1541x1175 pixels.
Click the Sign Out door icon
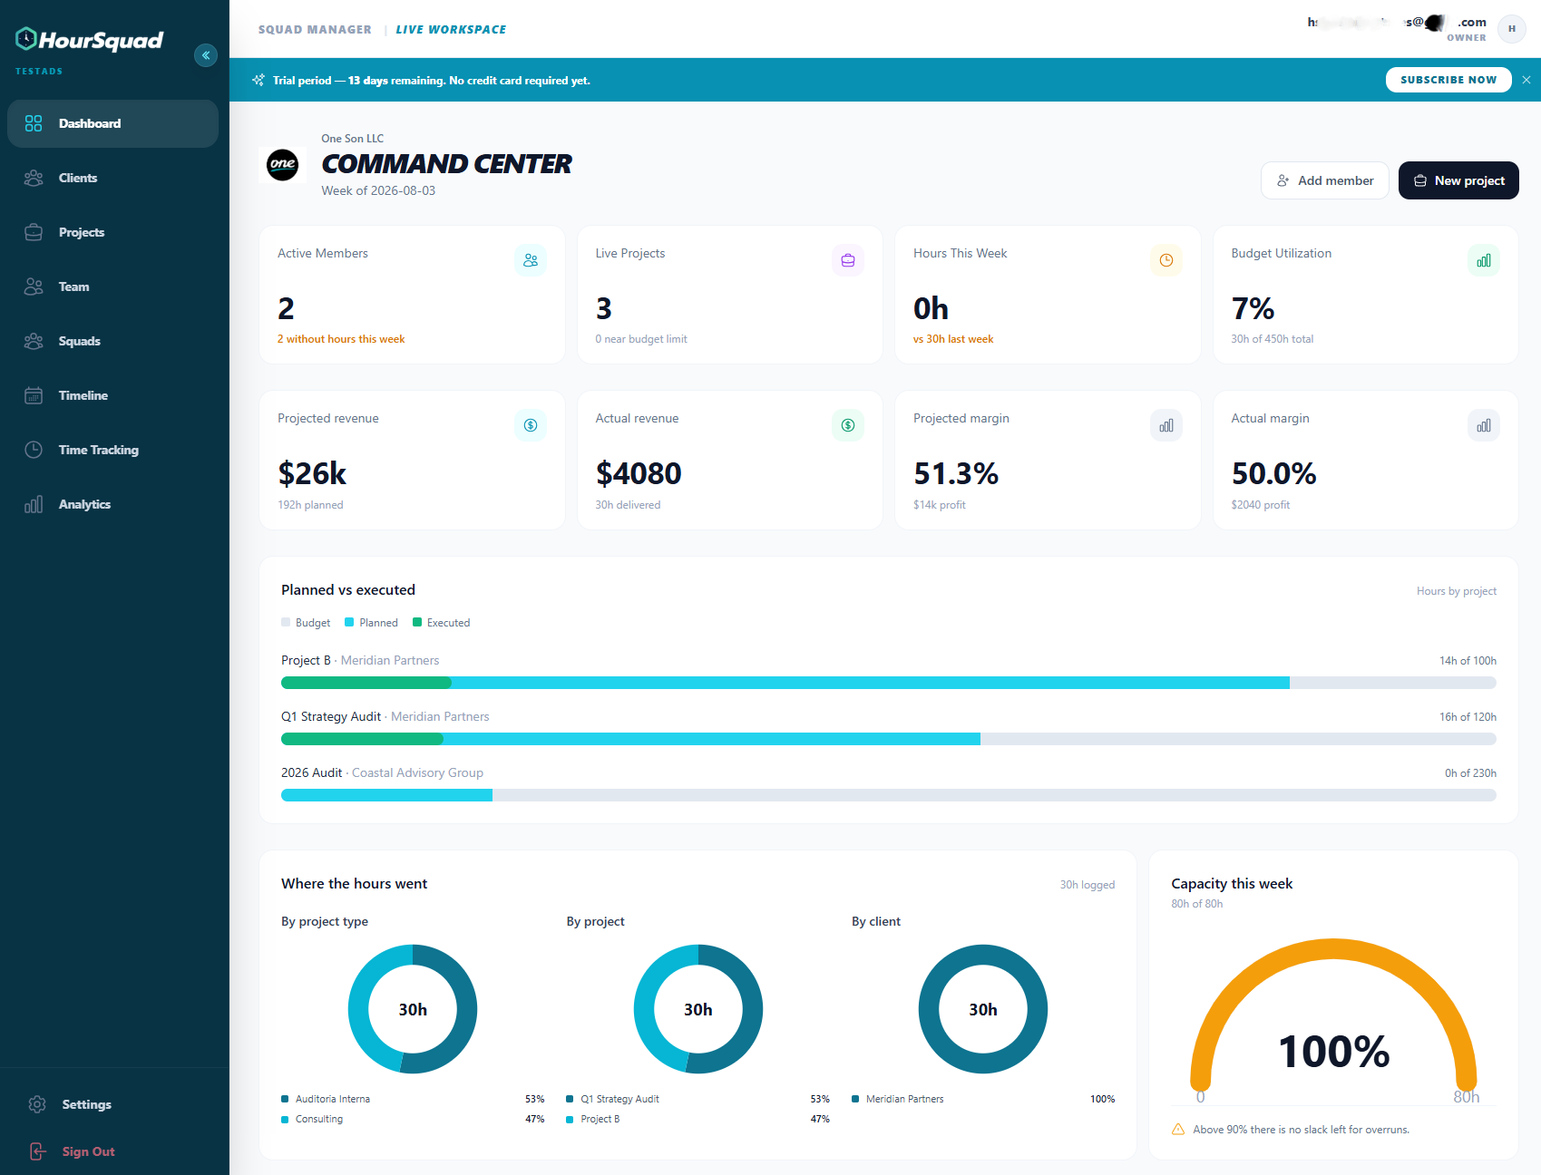37,1151
